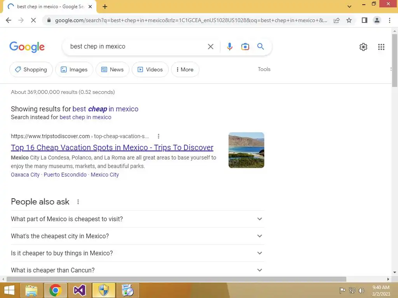Bookmark this page with star icon

click(349, 20)
